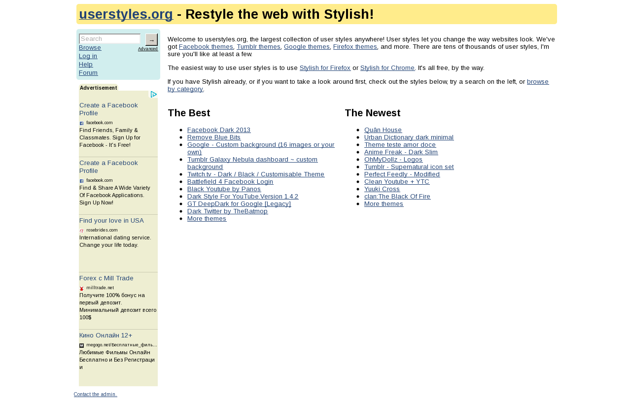The image size is (631, 402).
Task: Click the first Create a Facebook Profile ad
Action: tap(108, 109)
